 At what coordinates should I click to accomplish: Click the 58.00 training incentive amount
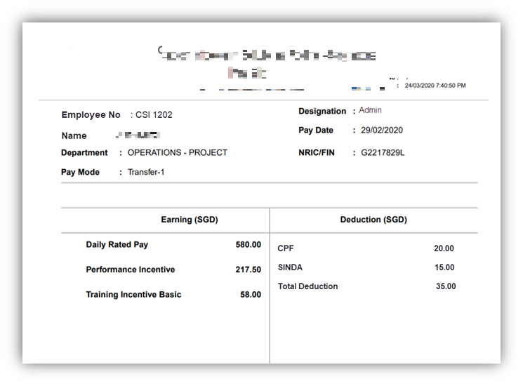tap(251, 295)
